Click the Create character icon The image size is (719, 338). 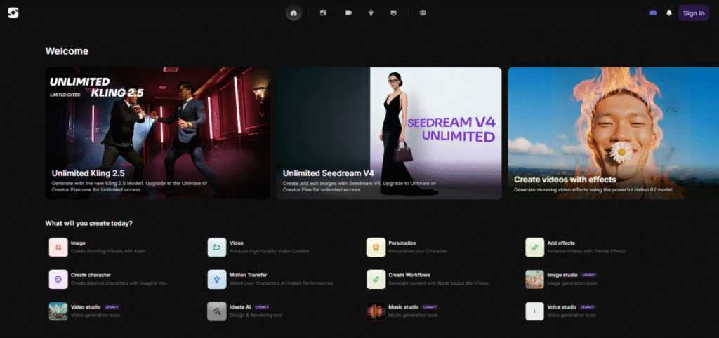58,279
